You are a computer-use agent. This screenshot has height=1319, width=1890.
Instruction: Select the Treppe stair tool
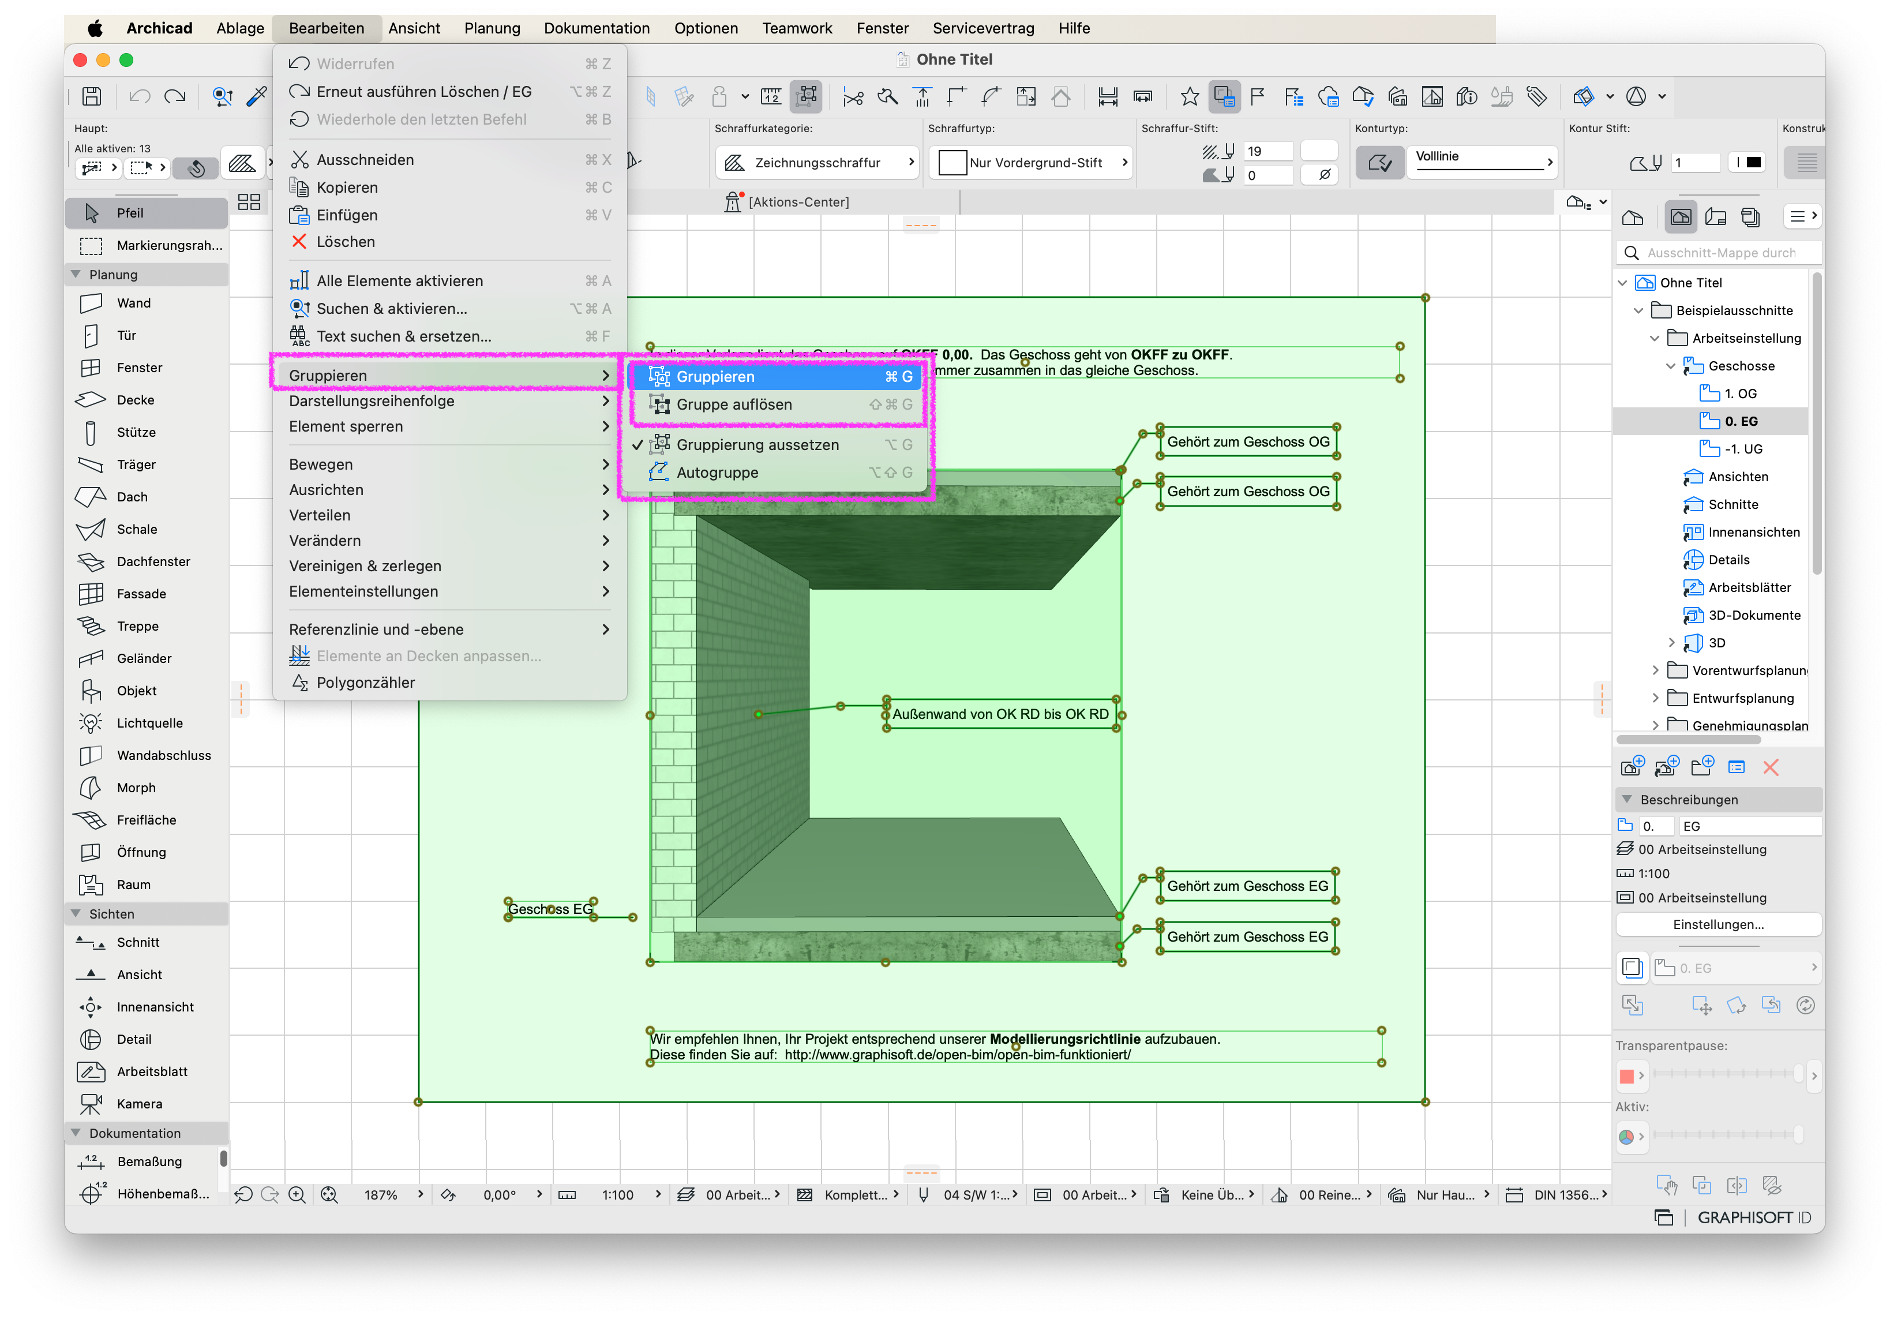click(146, 625)
